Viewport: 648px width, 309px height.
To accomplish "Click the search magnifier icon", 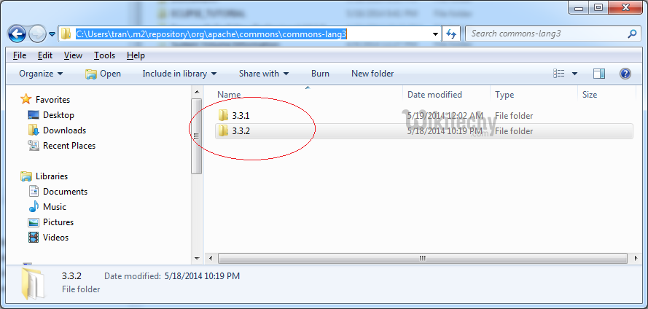I will (632, 34).
